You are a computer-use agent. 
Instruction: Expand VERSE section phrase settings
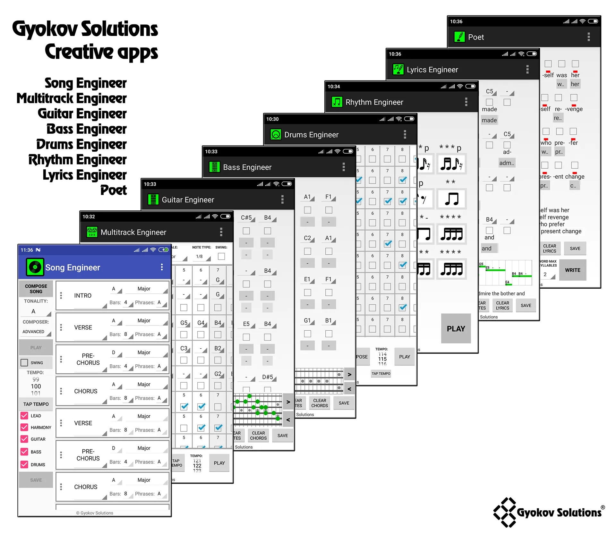166,333
